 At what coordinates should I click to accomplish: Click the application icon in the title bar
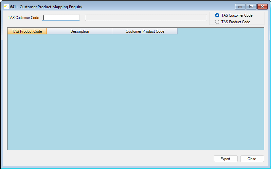(x=6, y=7)
